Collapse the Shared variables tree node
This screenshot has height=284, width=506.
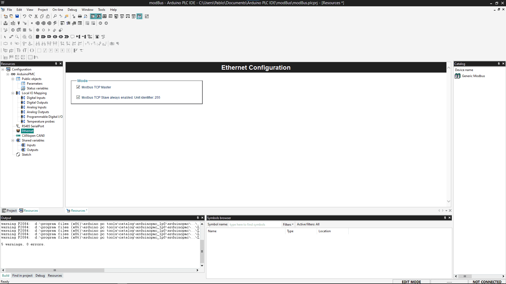13,140
